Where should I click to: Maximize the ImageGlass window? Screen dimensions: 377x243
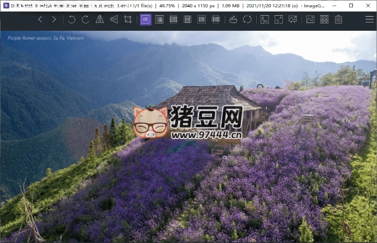click(x=351, y=6)
